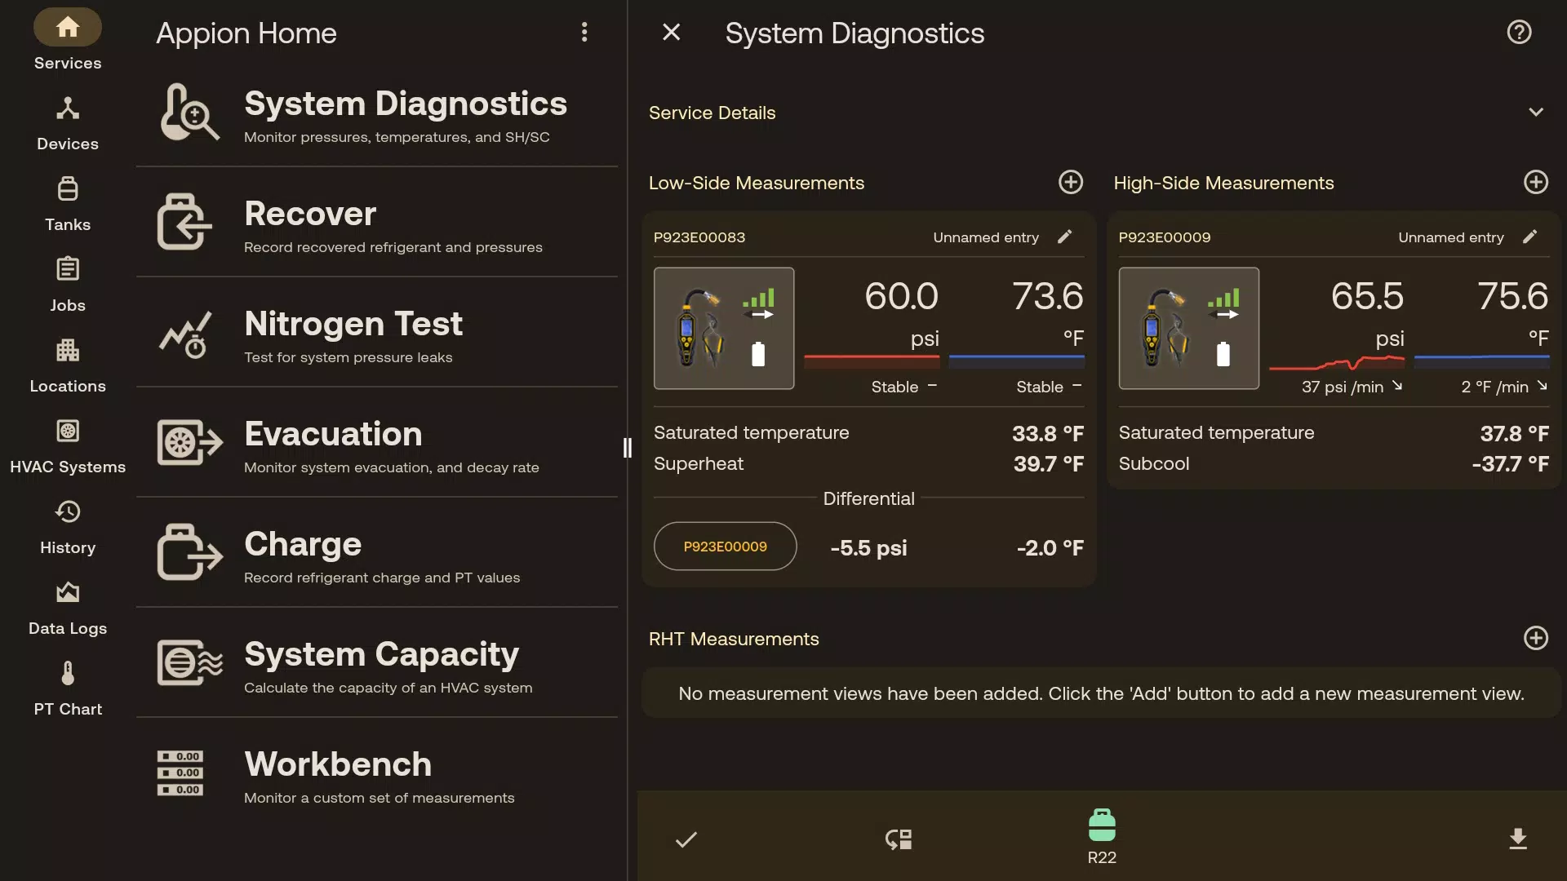Open the Tanks section
Image resolution: width=1567 pixels, height=881 pixels.
click(x=68, y=205)
